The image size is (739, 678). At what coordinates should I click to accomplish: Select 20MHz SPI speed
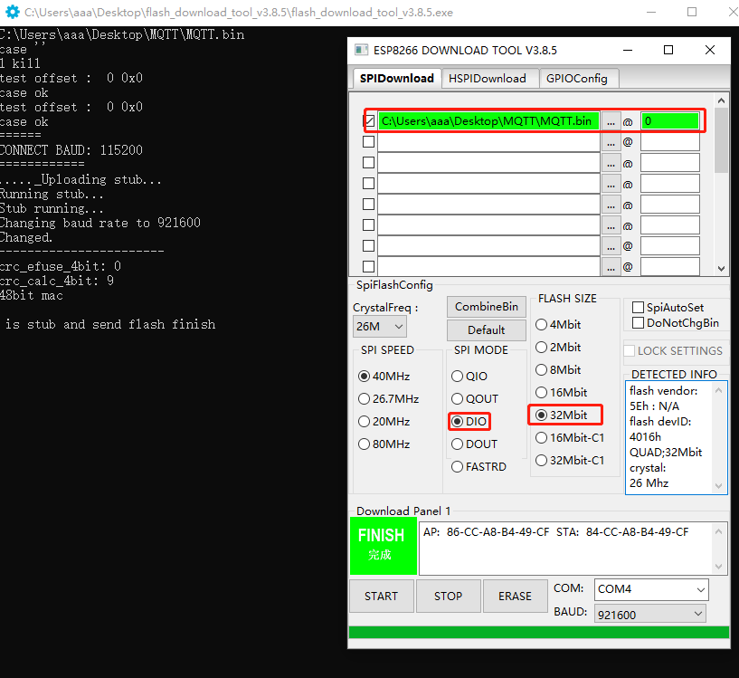pos(384,421)
